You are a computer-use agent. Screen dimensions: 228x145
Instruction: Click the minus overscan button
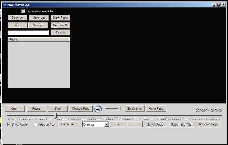click(x=135, y=124)
